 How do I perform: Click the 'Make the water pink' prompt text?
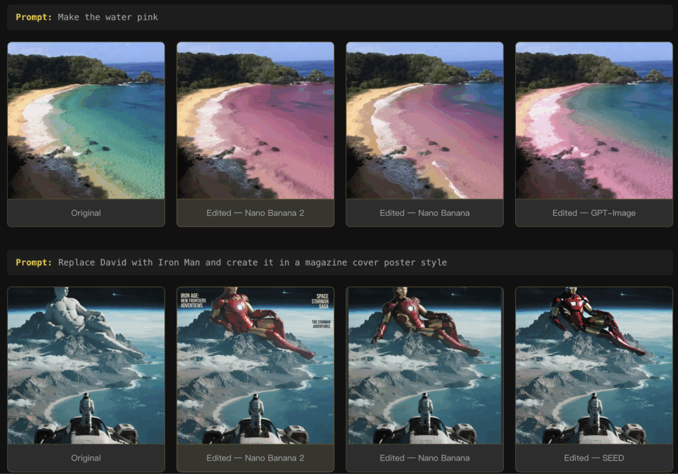[108, 17]
